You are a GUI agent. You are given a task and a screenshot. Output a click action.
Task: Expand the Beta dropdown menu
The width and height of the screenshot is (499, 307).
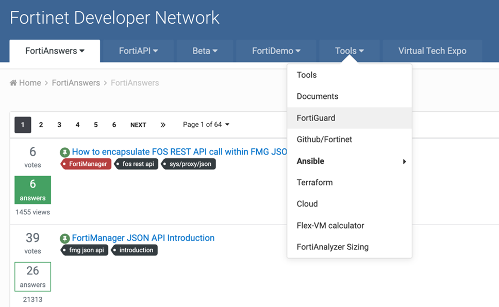click(x=205, y=51)
